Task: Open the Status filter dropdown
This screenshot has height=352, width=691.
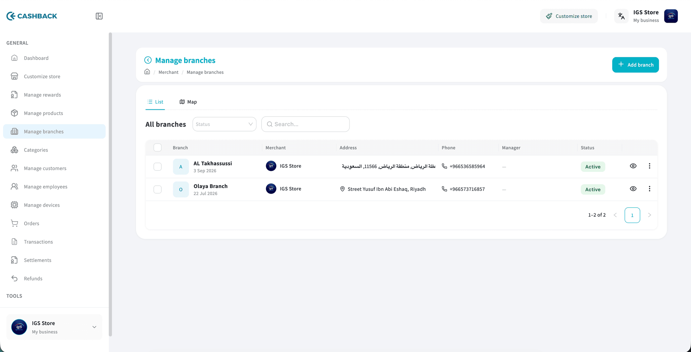Action: click(x=224, y=124)
